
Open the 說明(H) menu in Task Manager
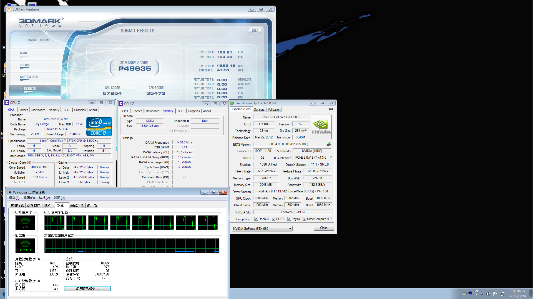click(59, 198)
